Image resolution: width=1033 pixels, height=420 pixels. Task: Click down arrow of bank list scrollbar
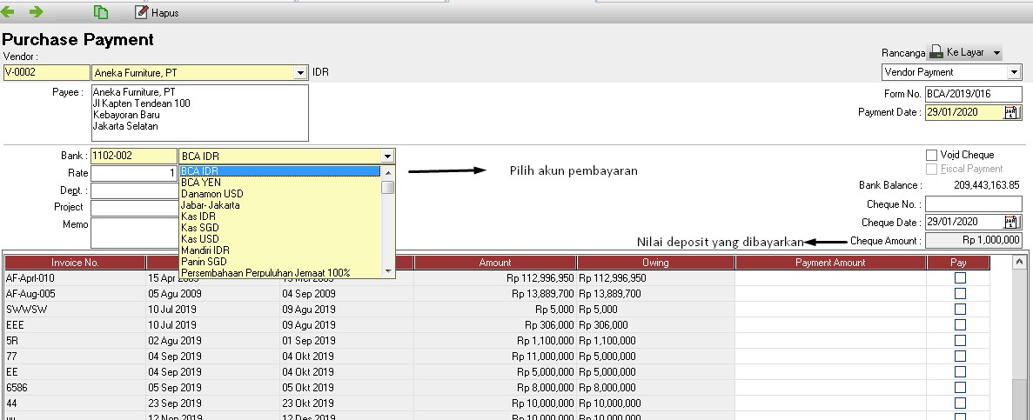388,272
